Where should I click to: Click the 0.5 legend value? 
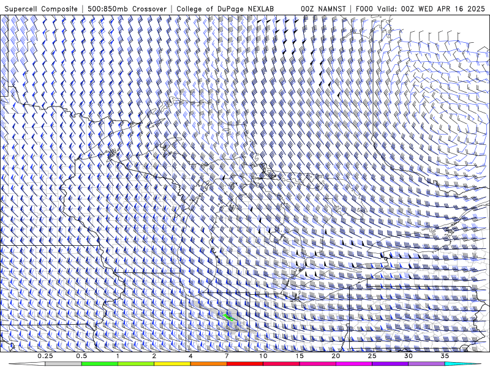[81, 356]
